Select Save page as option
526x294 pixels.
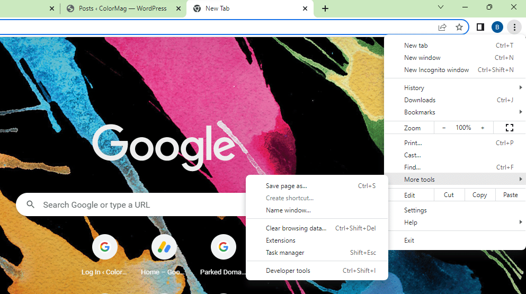(317, 186)
